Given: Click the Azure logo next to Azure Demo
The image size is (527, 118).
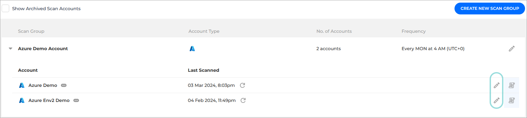Looking at the screenshot, I should point(22,85).
